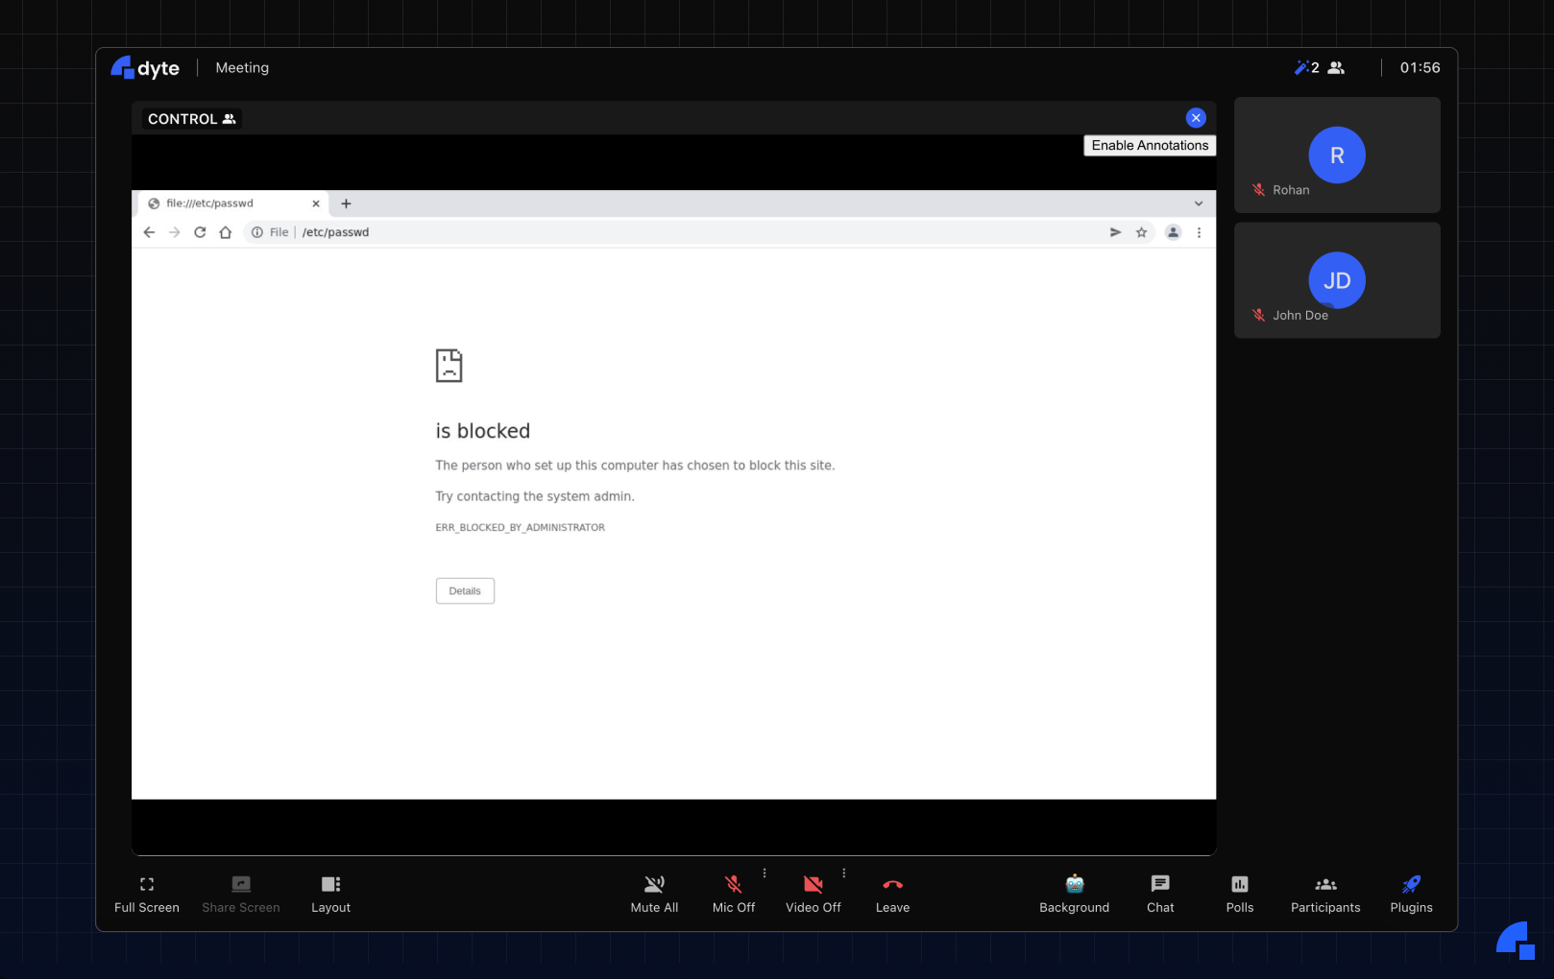1554x980 pixels.
Task: Open the Plugins panel
Action: point(1411,894)
